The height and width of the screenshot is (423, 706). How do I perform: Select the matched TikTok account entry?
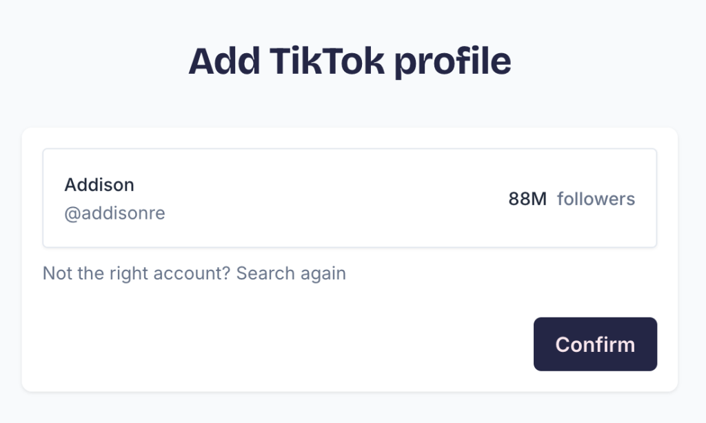point(350,198)
